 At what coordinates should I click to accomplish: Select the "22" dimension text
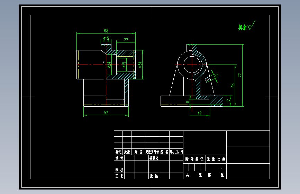point(126,40)
